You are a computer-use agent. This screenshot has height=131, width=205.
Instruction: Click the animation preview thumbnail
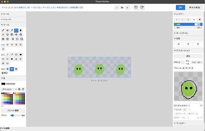coord(188,86)
